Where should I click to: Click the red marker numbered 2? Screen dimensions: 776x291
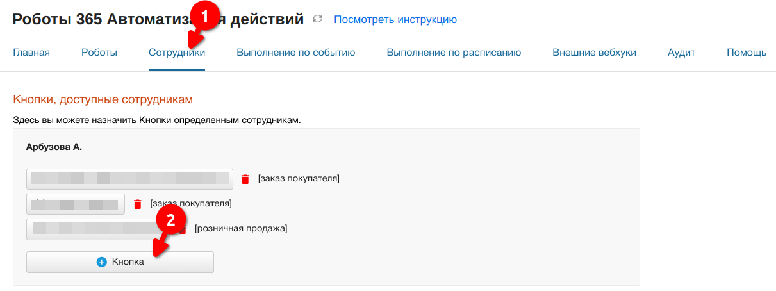click(170, 221)
